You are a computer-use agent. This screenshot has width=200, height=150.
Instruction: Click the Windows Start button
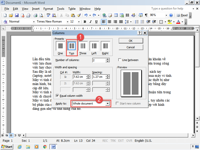point(7,147)
